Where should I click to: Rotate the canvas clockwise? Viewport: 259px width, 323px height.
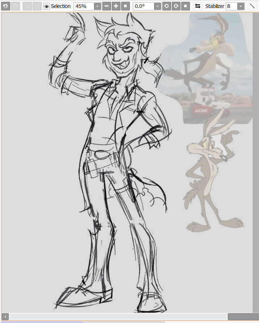pos(176,6)
